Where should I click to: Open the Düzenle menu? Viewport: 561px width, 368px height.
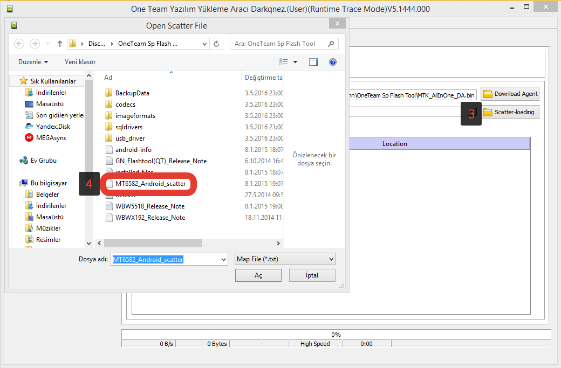(x=33, y=62)
